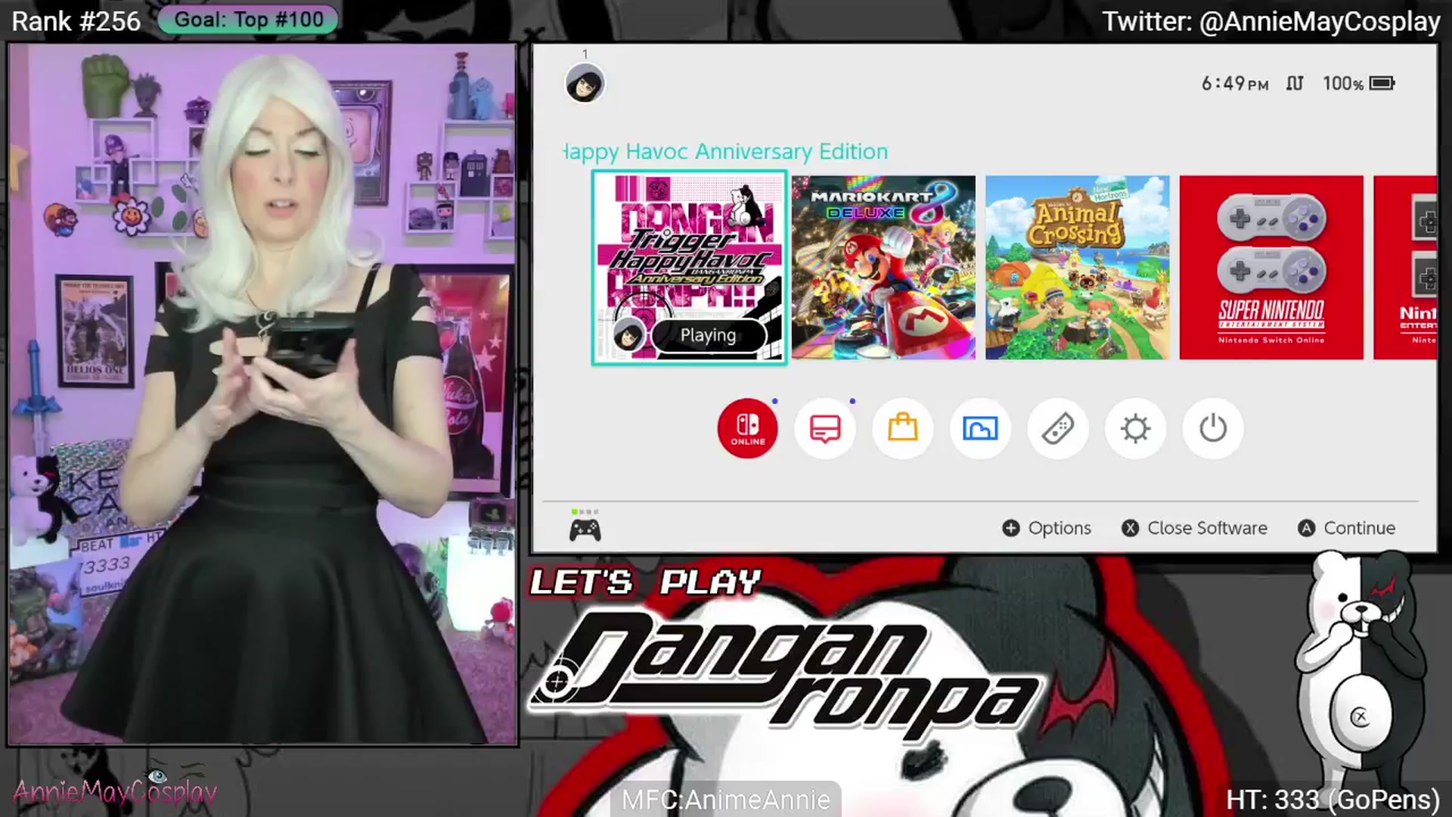Click the Goal: Top #100 badge
Image resolution: width=1452 pixels, height=817 pixels.
tap(248, 20)
